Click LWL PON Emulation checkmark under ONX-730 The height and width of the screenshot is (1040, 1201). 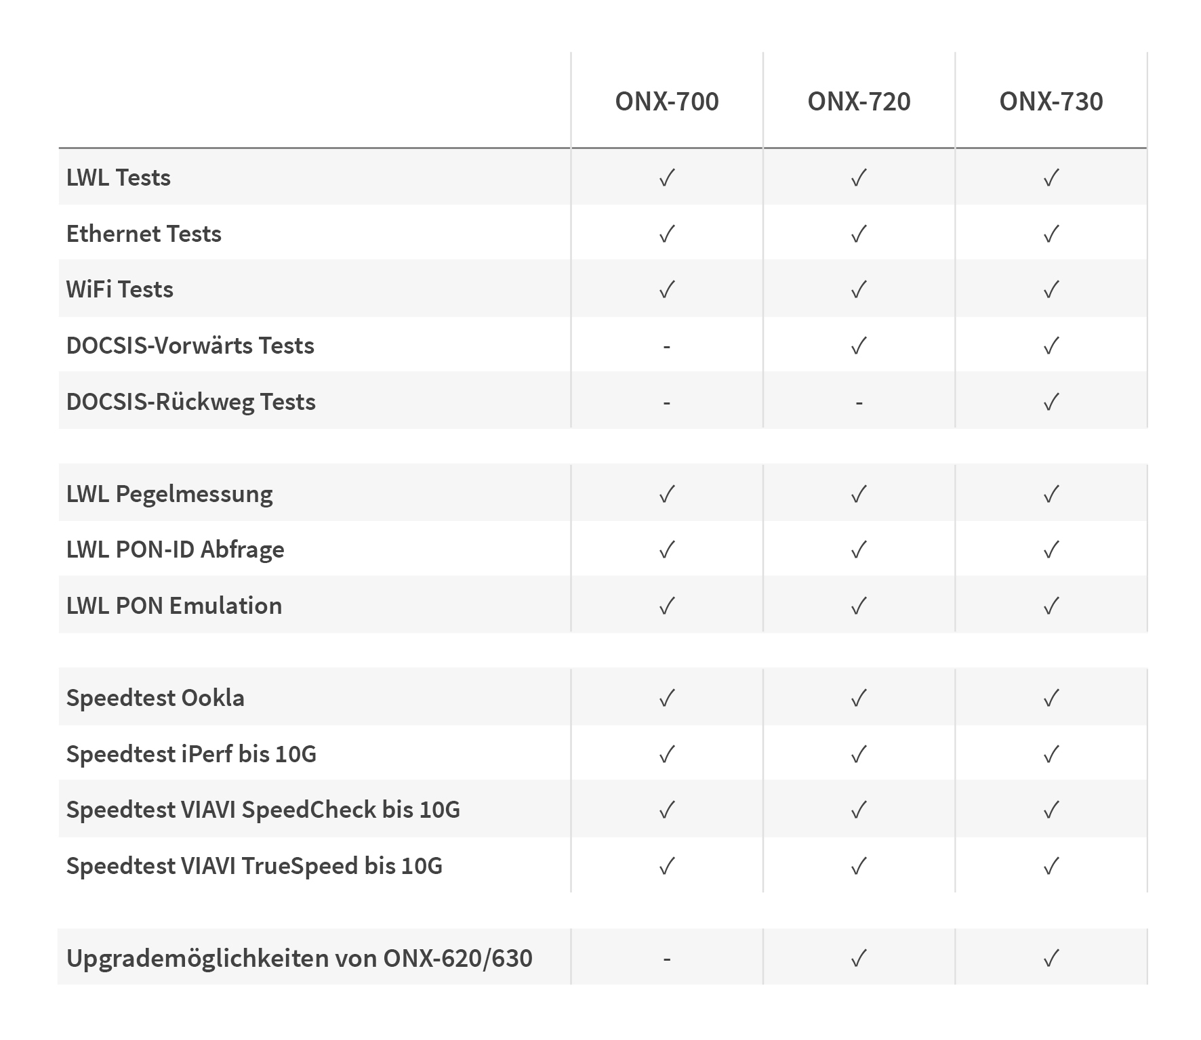point(1051,606)
